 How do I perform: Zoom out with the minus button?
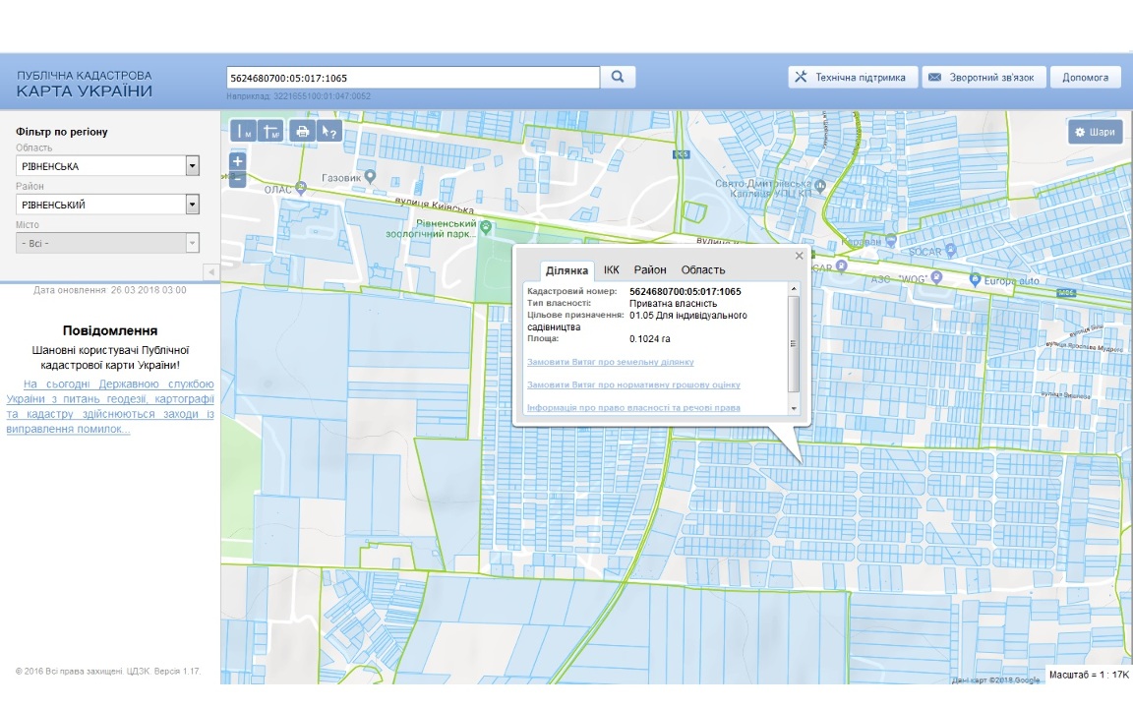point(237,179)
